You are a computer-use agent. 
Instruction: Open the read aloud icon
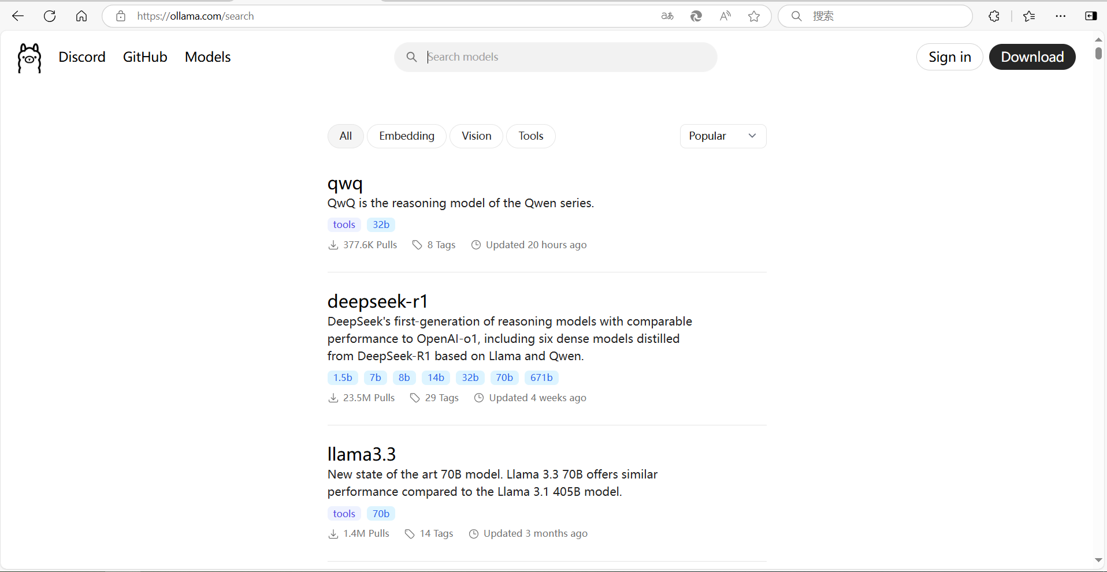[725, 16]
